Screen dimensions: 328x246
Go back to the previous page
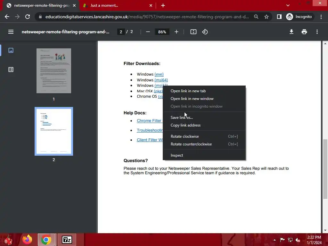pos(7,17)
